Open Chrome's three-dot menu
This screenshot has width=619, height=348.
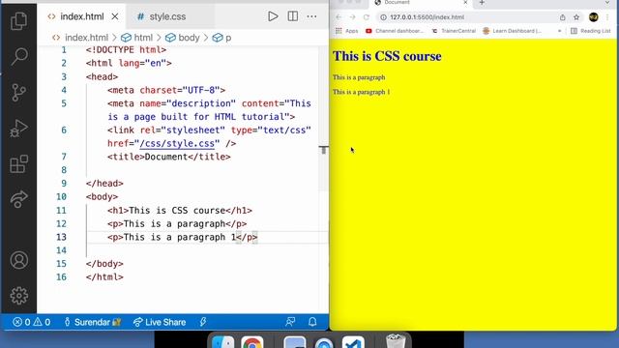pyautogui.click(x=608, y=17)
